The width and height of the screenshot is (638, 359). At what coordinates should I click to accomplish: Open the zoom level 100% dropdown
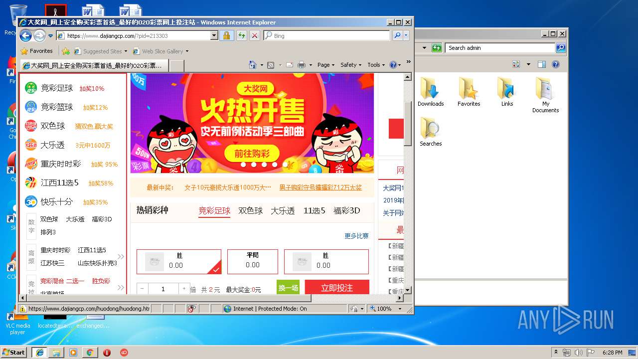click(x=400, y=309)
